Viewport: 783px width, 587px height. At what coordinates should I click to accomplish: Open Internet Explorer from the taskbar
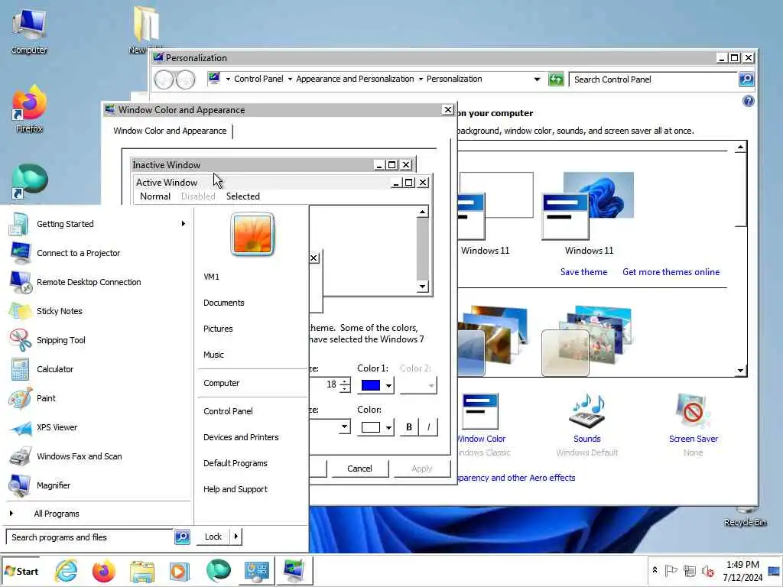click(x=66, y=571)
